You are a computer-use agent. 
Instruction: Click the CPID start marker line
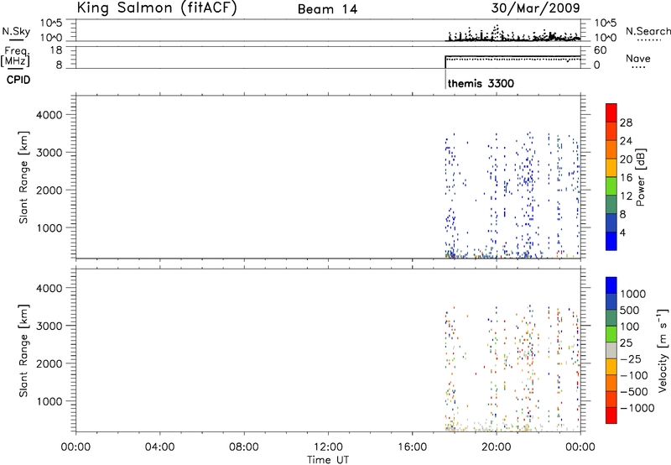445,79
